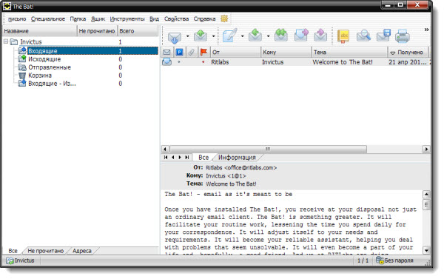The image size is (444, 279).
Task: Select the Входящие - Из... folder
Action: [x=52, y=84]
